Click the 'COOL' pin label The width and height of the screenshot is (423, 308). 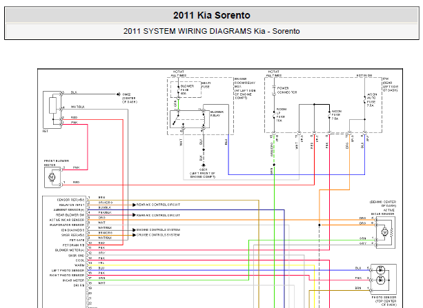click(80, 260)
